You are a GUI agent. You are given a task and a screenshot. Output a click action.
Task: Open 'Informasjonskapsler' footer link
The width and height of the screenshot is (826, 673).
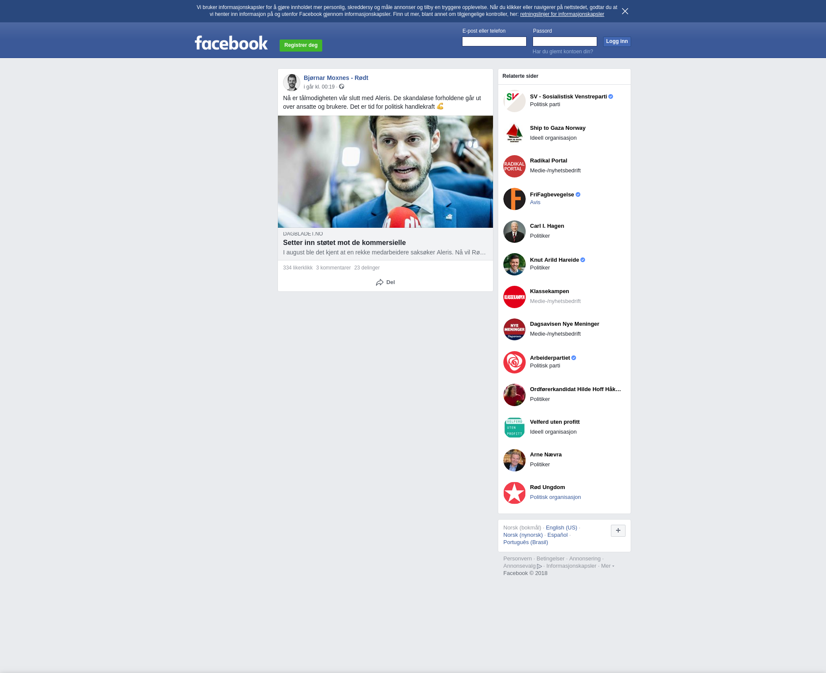(x=571, y=566)
